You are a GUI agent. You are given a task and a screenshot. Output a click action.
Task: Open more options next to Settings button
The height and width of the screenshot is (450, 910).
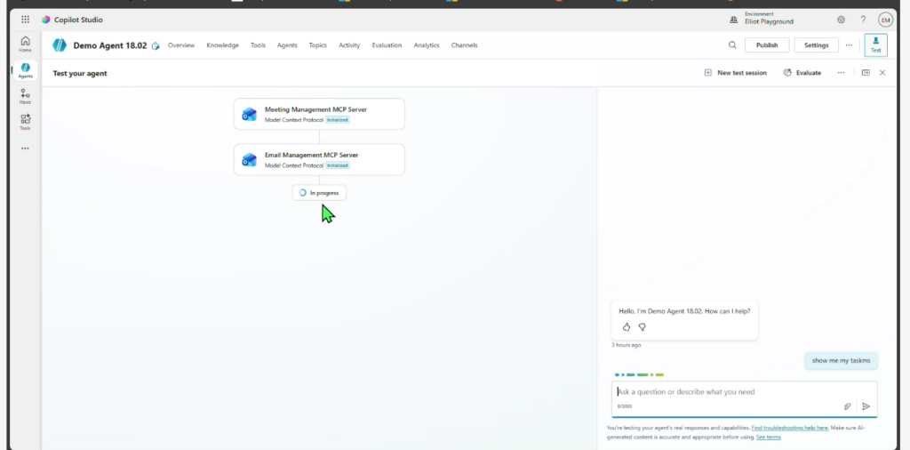pyautogui.click(x=849, y=45)
